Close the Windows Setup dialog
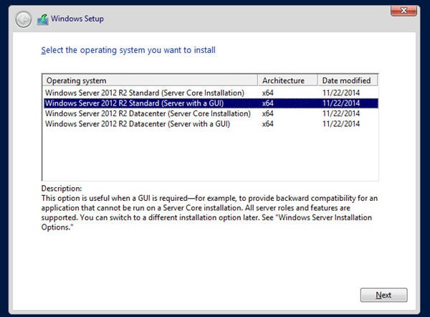 pos(403,11)
